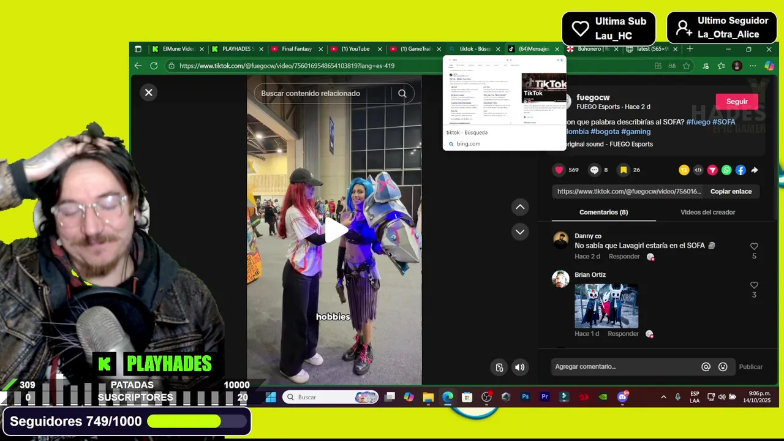Screen dimensions: 784x441
Task: Select the 'Comentarios (8)' tab
Action: [x=603, y=212]
